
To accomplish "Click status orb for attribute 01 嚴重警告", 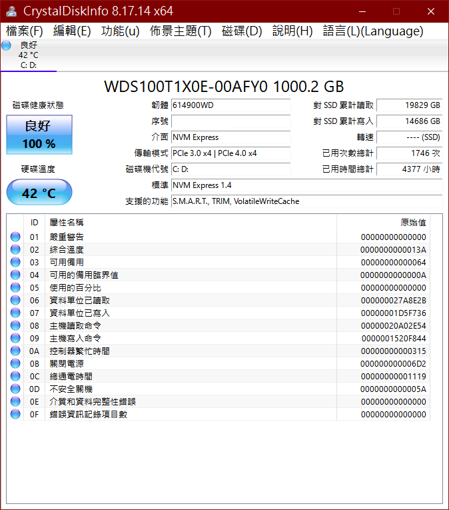I will click(x=15, y=237).
